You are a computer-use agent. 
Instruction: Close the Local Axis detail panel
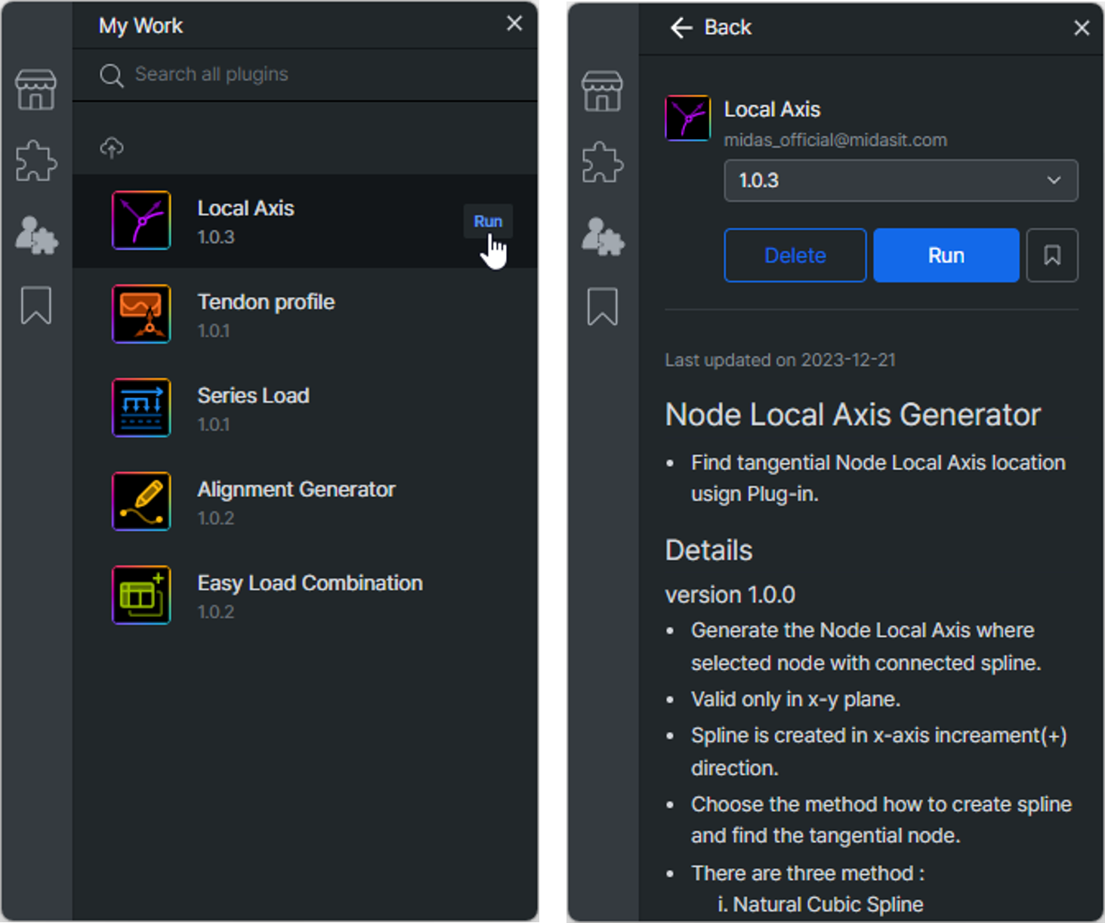[x=1082, y=28]
